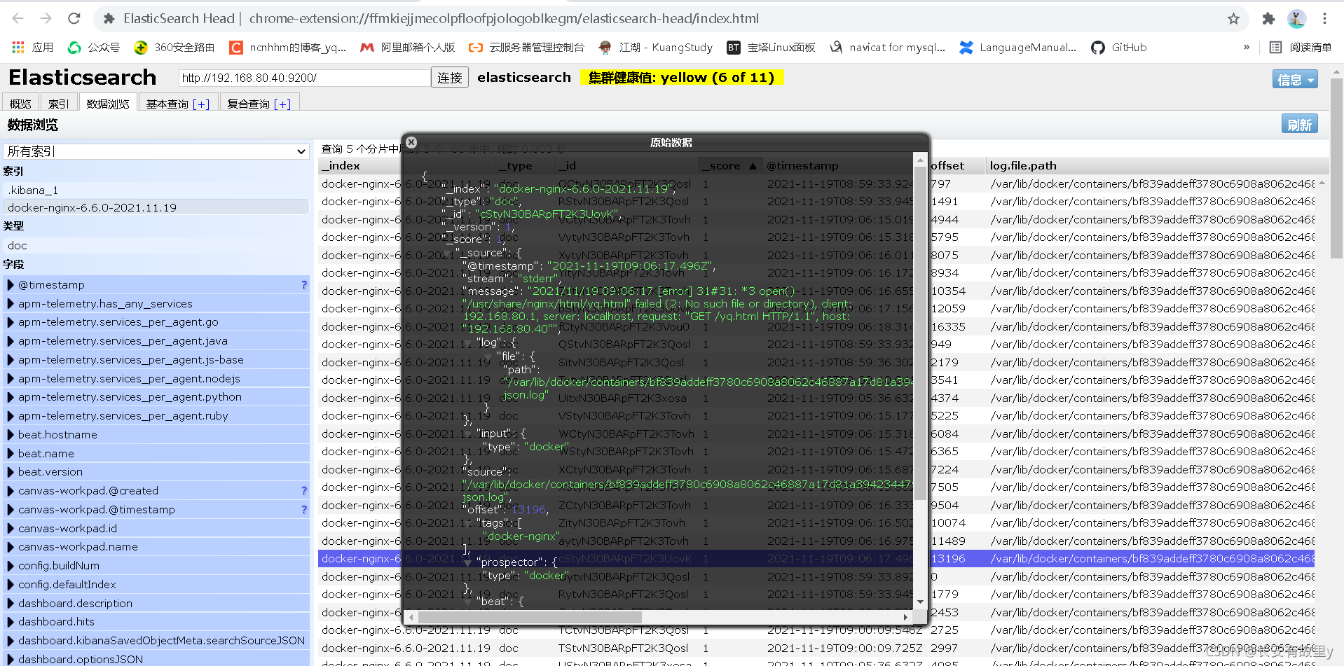Screen dimensions: 1344x666
Task: Open the 所有索引 index dropdown
Action: tap(156, 151)
